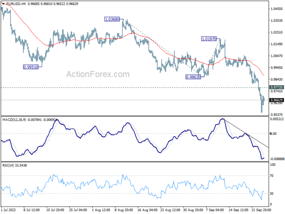
Task: Click the 0.99450 value on price axis
Action: coord(276,68)
